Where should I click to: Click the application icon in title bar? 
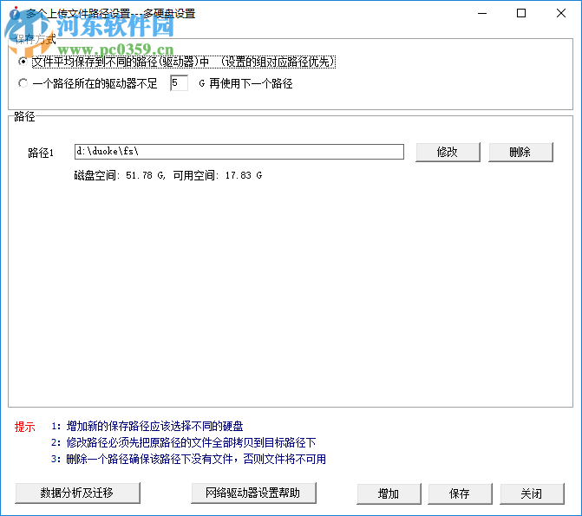pyautogui.click(x=15, y=14)
